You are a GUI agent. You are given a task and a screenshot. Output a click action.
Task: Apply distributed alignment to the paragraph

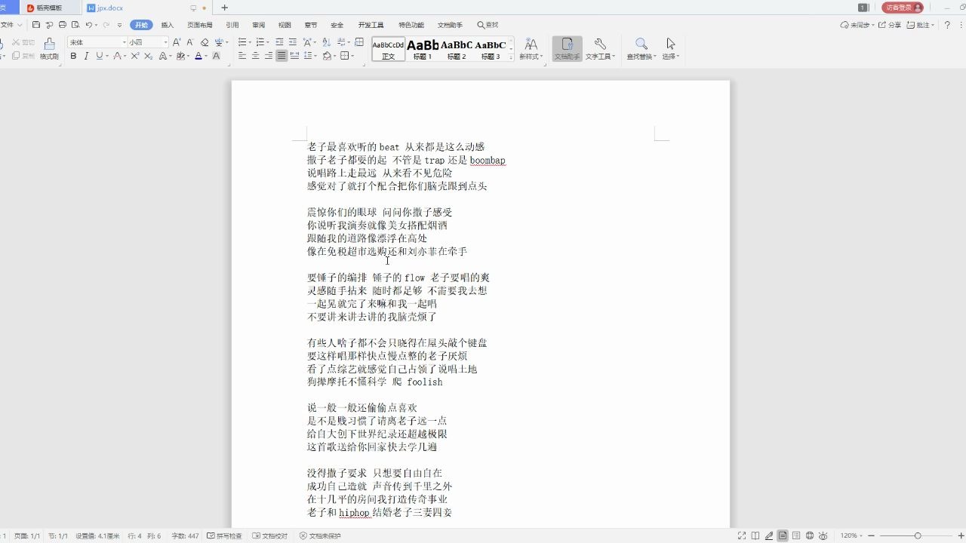295,56
